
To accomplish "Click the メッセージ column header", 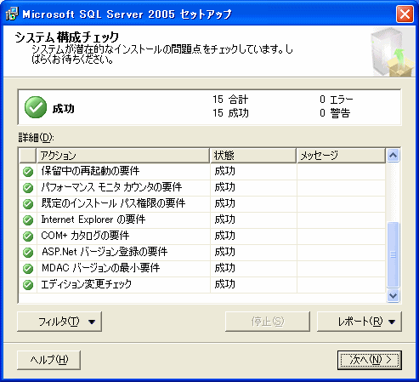I will [x=341, y=156].
